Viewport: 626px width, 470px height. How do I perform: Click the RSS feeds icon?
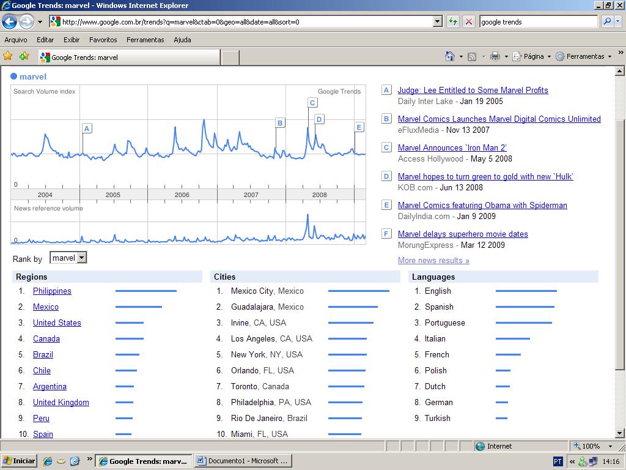[x=472, y=57]
